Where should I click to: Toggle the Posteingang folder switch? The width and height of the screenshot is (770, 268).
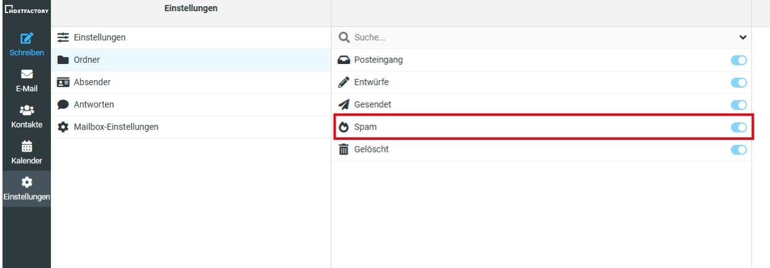click(x=738, y=60)
